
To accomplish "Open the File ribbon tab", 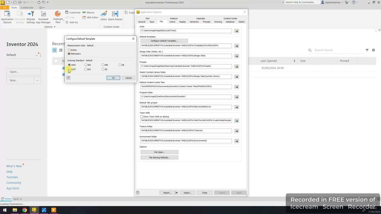I will click(x=4, y=7).
